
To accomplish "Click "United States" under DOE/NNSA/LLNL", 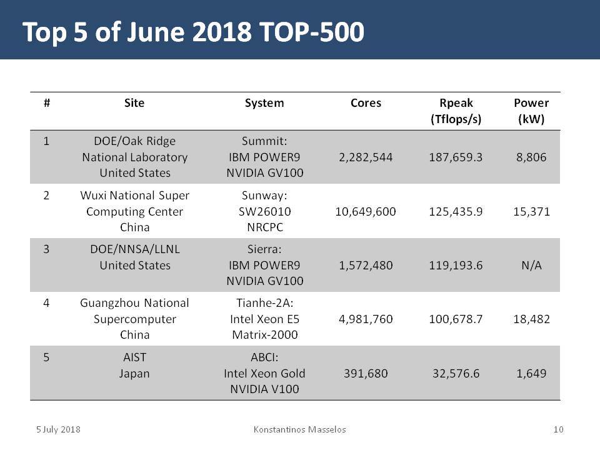I will tap(135, 266).
